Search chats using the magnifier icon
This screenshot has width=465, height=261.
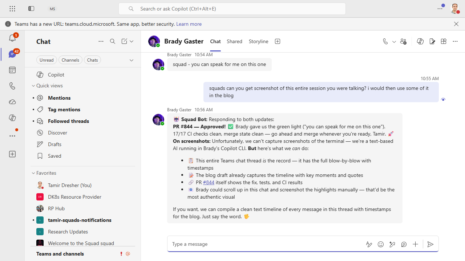113,41
